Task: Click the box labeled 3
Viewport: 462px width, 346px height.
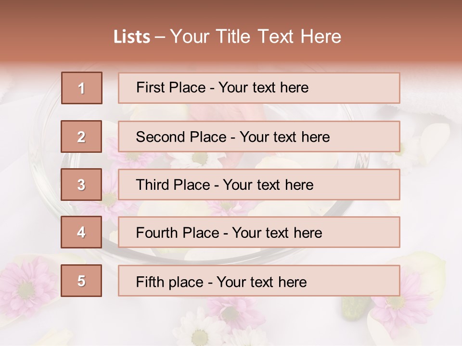Action: [x=81, y=185]
